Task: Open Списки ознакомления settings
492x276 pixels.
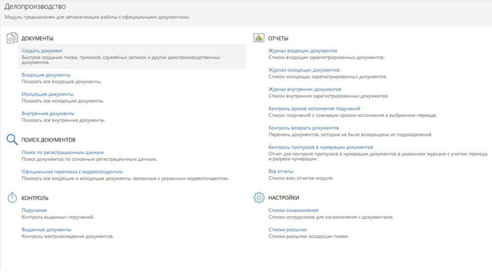Action: click(x=293, y=210)
